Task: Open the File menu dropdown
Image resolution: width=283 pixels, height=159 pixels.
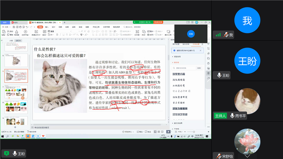Action: 6,27
